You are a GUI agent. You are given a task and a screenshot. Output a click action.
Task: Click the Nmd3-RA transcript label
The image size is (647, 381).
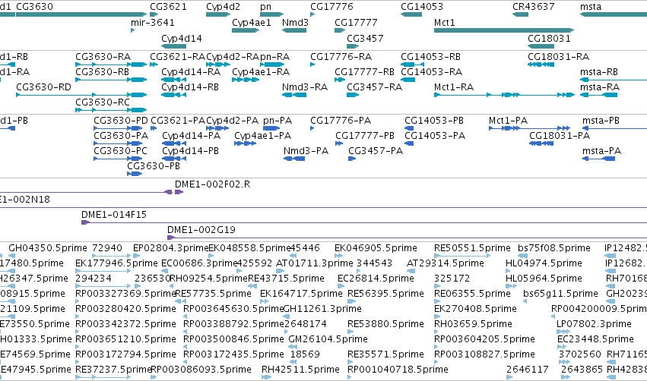click(x=305, y=87)
